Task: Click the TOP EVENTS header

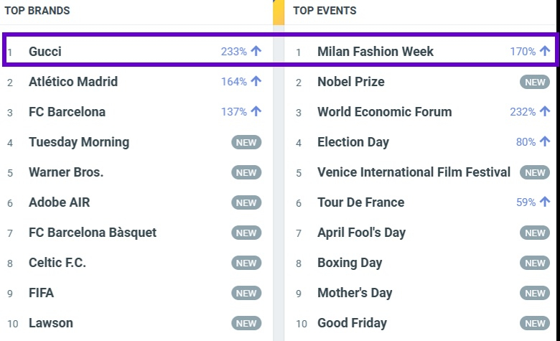Action: click(325, 11)
